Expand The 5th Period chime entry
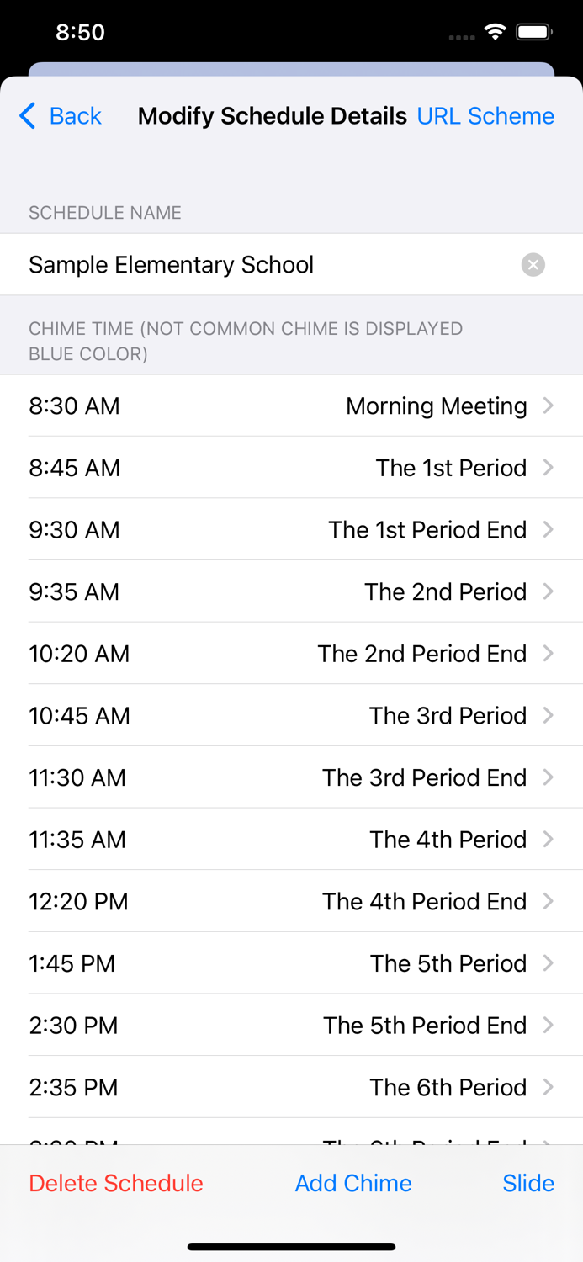This screenshot has width=583, height=1262. coord(549,963)
